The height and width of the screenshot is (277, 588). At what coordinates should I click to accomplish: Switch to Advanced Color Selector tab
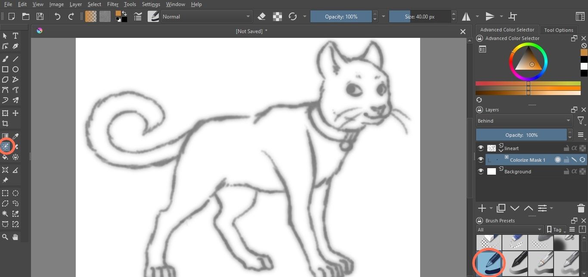tap(507, 30)
